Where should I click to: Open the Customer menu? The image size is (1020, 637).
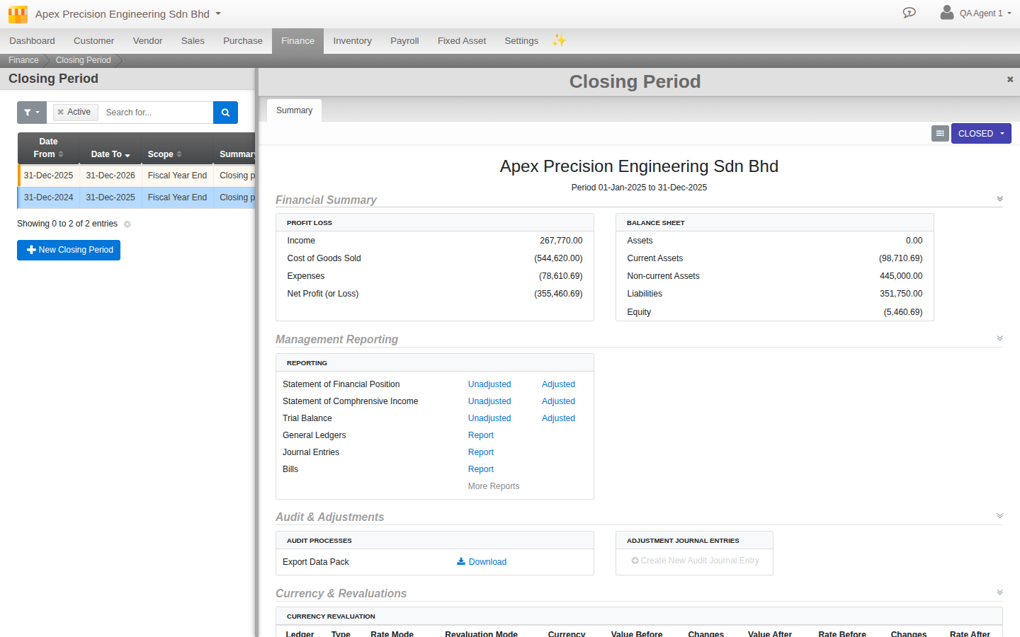(93, 41)
